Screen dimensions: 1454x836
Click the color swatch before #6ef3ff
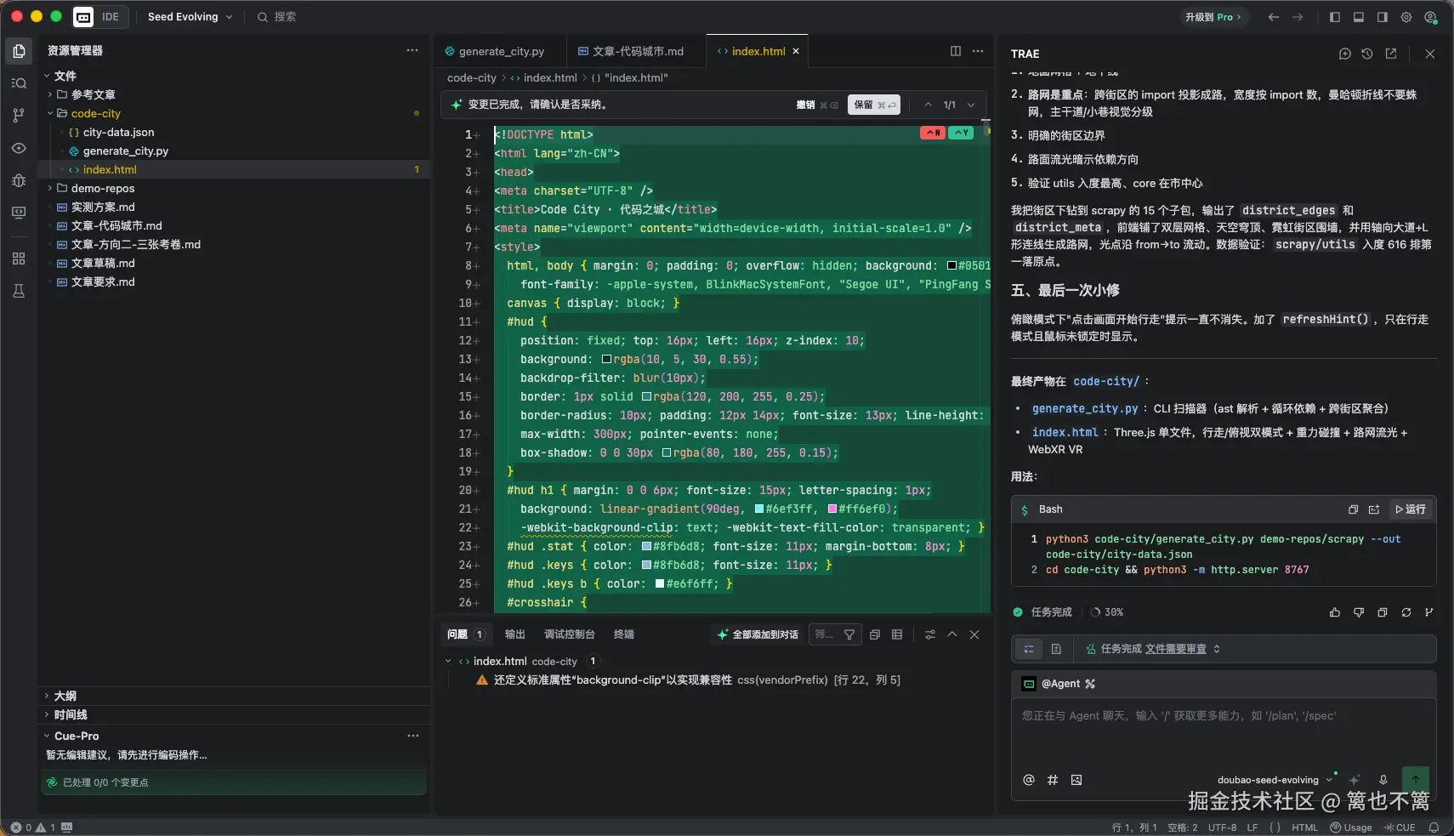[x=759, y=509]
